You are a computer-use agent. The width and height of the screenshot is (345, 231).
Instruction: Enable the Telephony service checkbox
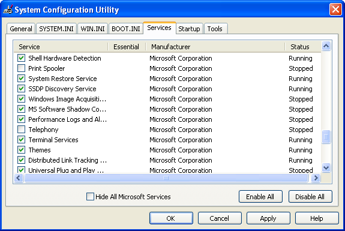tap(22, 130)
